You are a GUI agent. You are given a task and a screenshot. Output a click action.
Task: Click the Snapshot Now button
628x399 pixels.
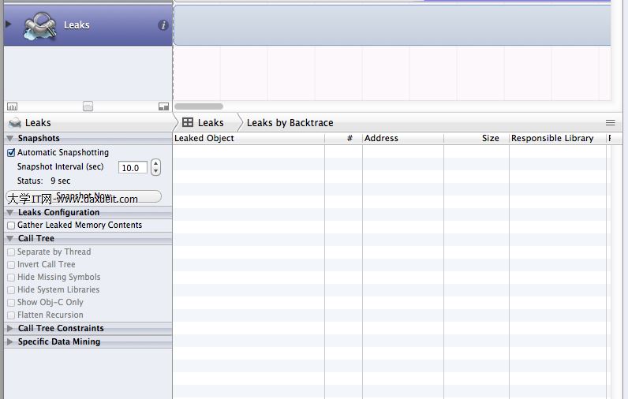point(84,196)
